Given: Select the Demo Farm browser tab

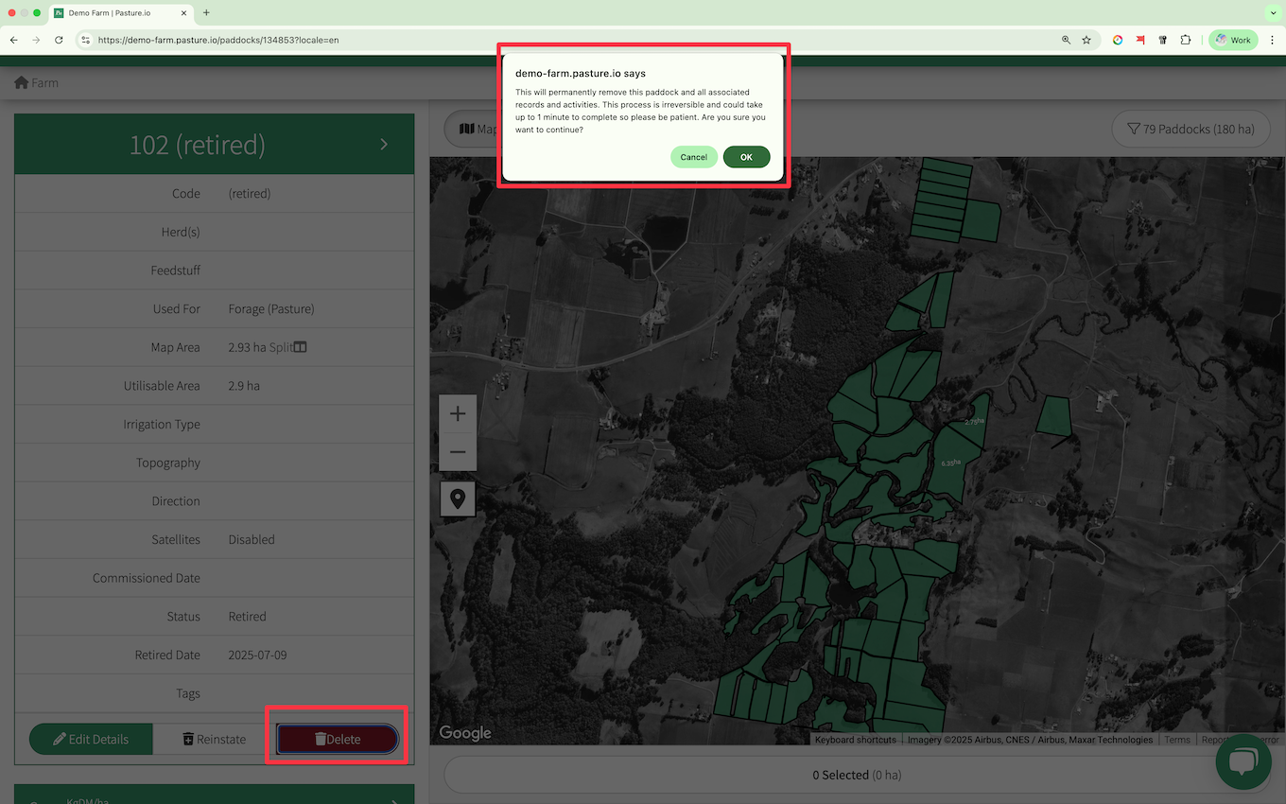Looking at the screenshot, I should click(118, 13).
